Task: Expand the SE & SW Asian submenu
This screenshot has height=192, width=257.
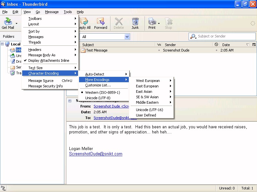Action: click(151, 97)
